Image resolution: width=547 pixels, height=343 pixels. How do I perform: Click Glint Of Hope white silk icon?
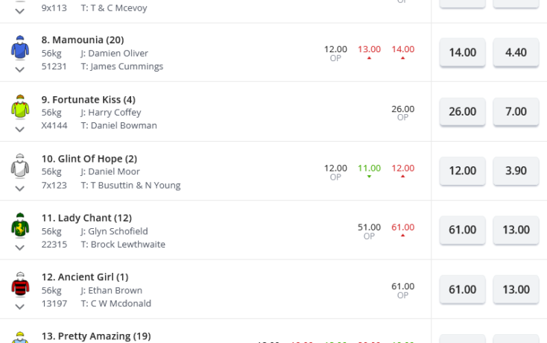click(x=20, y=166)
